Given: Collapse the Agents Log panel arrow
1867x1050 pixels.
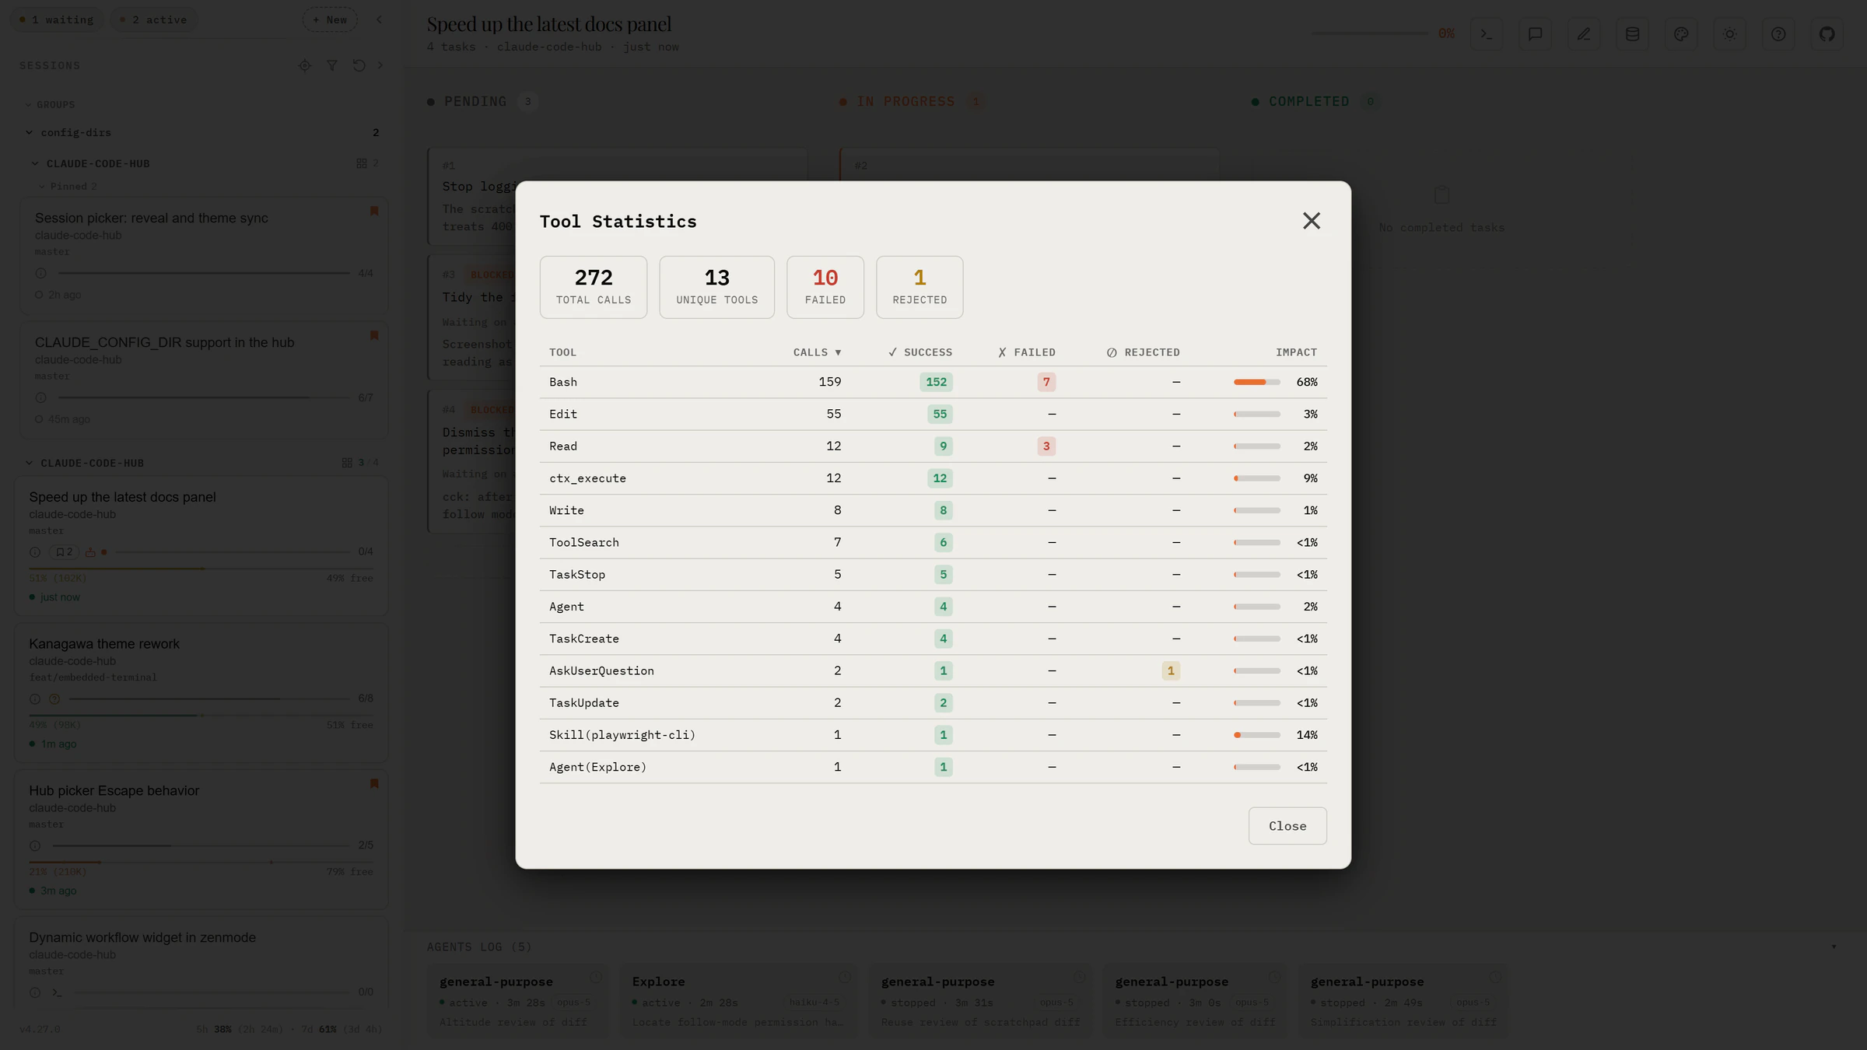Looking at the screenshot, I should pyautogui.click(x=1834, y=947).
